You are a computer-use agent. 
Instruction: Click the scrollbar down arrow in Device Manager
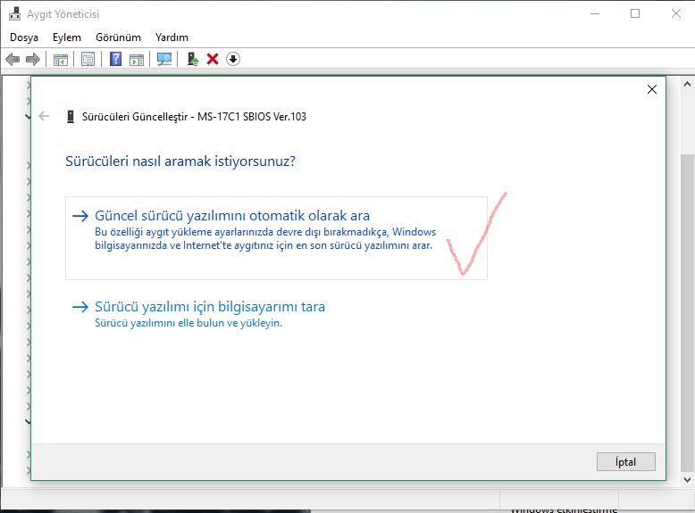coord(687,479)
